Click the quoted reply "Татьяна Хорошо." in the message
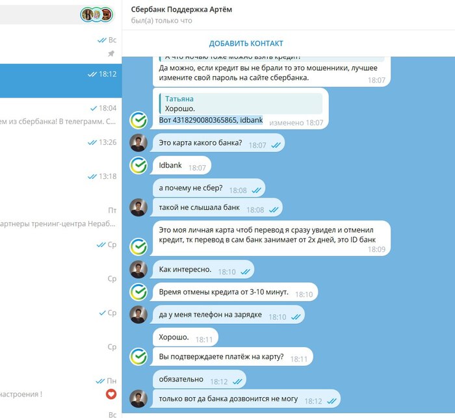The height and width of the screenshot is (418, 455). click(x=241, y=103)
